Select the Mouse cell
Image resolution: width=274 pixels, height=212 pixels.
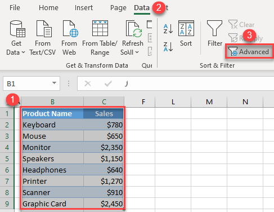52,136
